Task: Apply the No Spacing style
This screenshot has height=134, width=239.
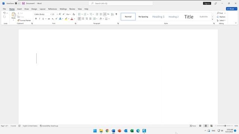Action: coord(143,17)
